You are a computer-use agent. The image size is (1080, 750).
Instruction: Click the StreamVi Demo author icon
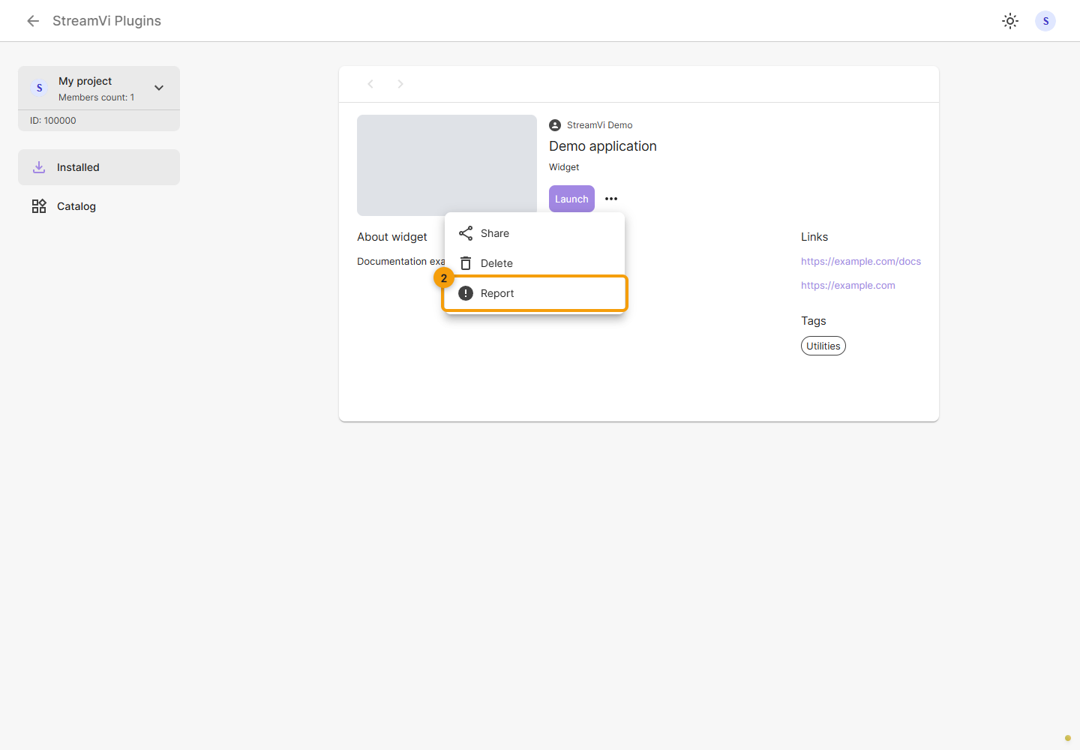pos(555,125)
